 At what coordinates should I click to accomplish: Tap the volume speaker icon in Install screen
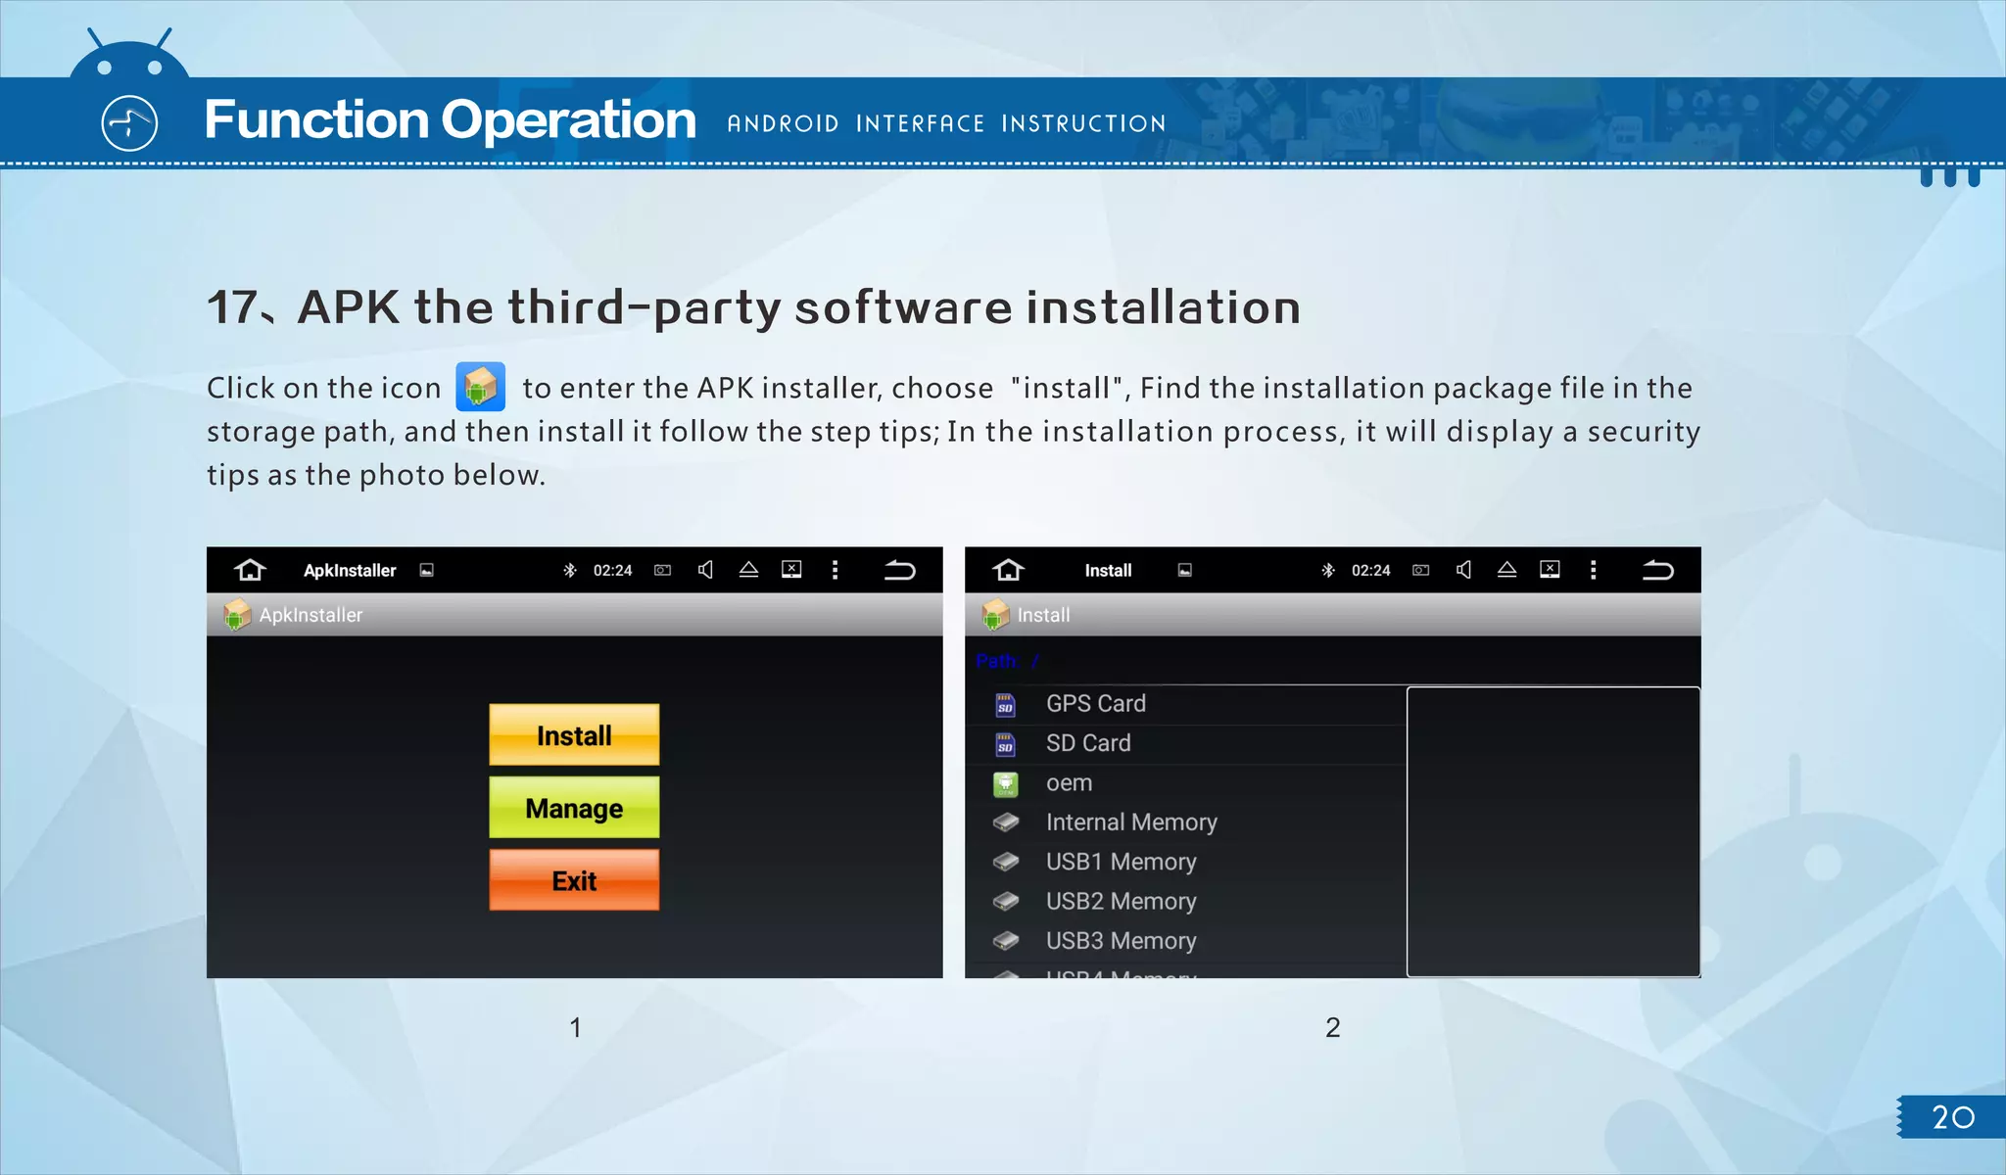click(x=1463, y=570)
